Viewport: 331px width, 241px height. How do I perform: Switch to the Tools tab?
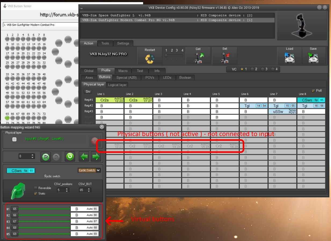tap(105, 43)
